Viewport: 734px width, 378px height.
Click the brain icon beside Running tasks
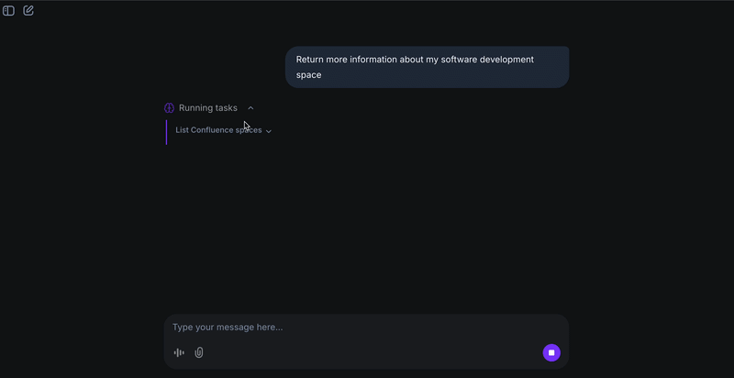pos(169,108)
